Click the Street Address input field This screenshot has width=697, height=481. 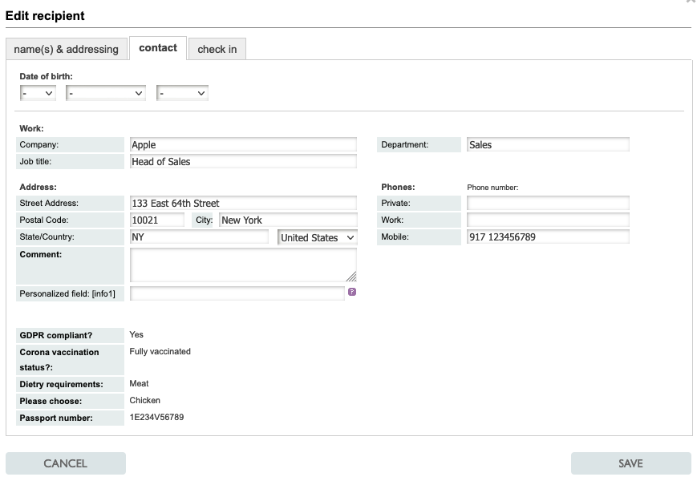click(243, 204)
